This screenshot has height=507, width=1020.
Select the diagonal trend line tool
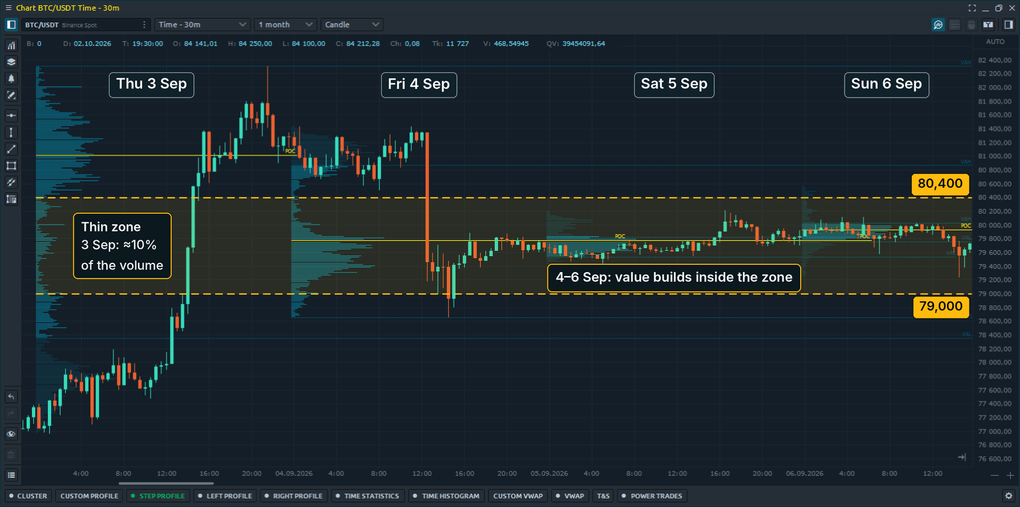[x=11, y=149]
